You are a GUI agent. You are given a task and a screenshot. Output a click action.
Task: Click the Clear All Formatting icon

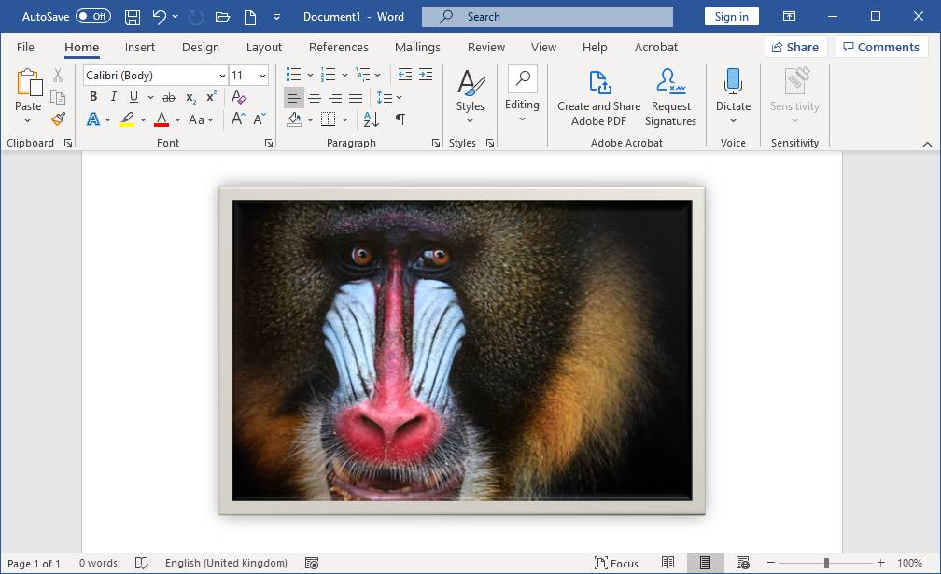(x=238, y=96)
